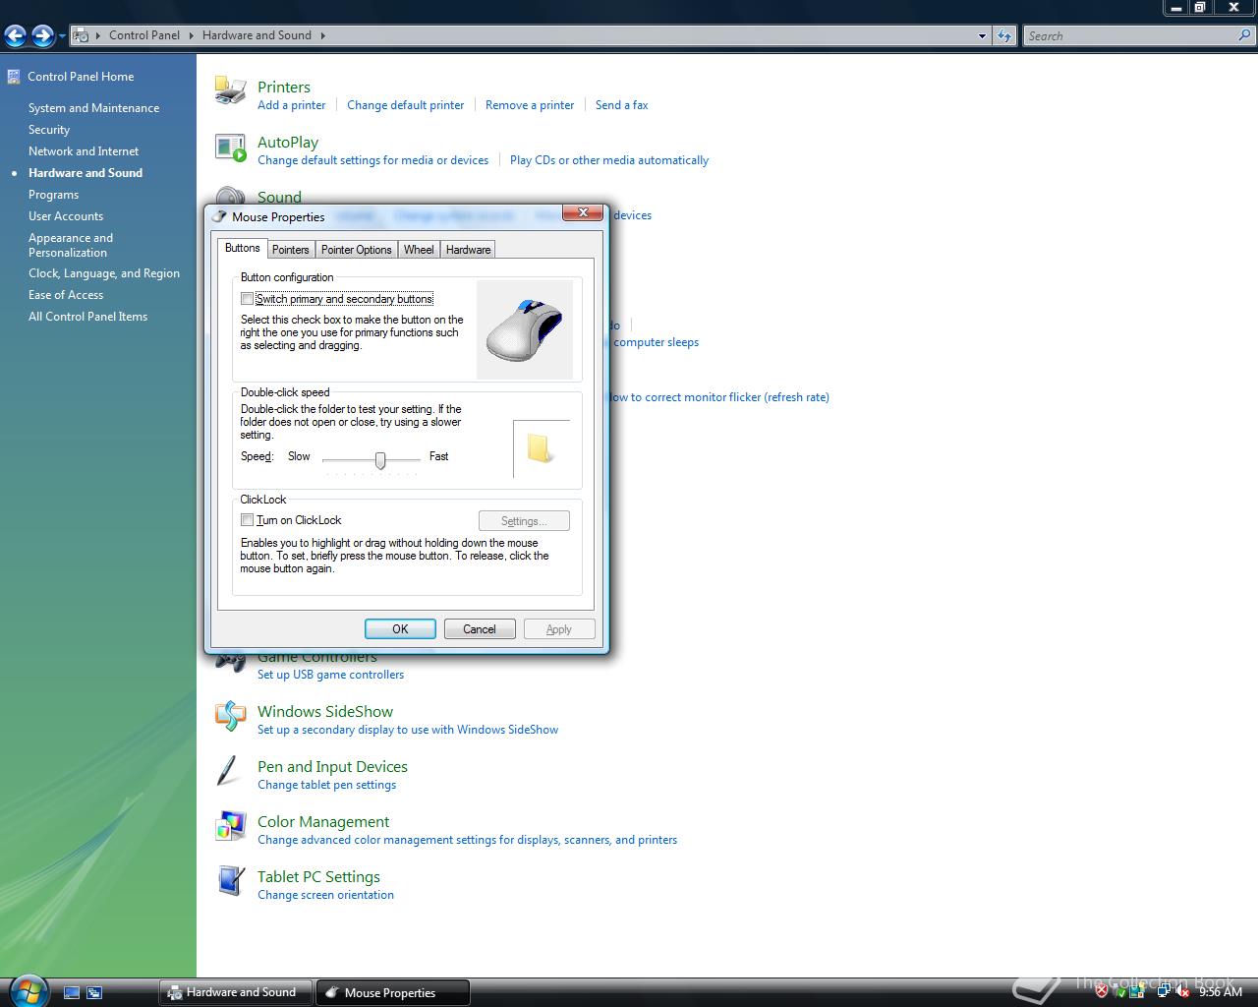Open the Printers icon
1258x1007 pixels.
point(230,90)
